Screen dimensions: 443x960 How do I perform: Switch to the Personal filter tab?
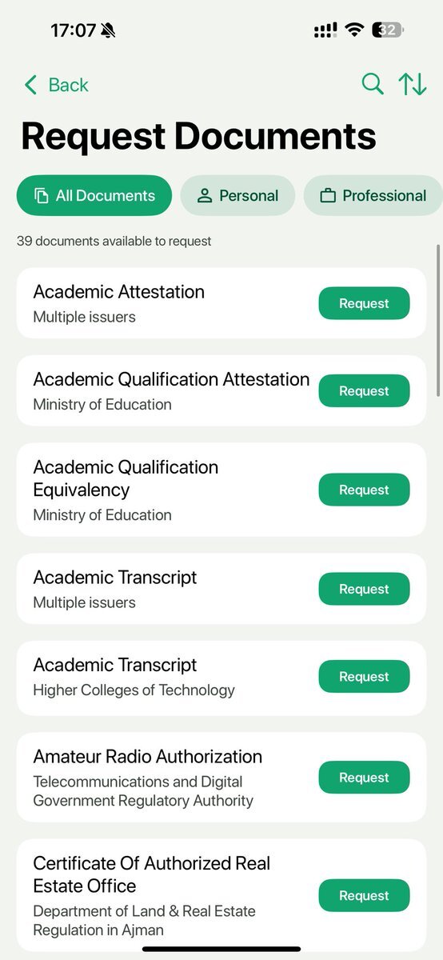click(x=237, y=196)
